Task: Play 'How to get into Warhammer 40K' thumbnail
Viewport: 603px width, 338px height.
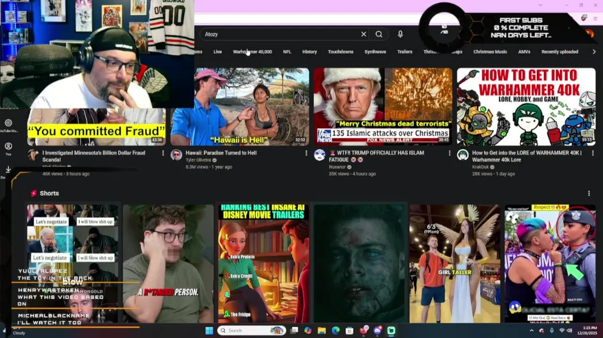Action: click(x=526, y=107)
